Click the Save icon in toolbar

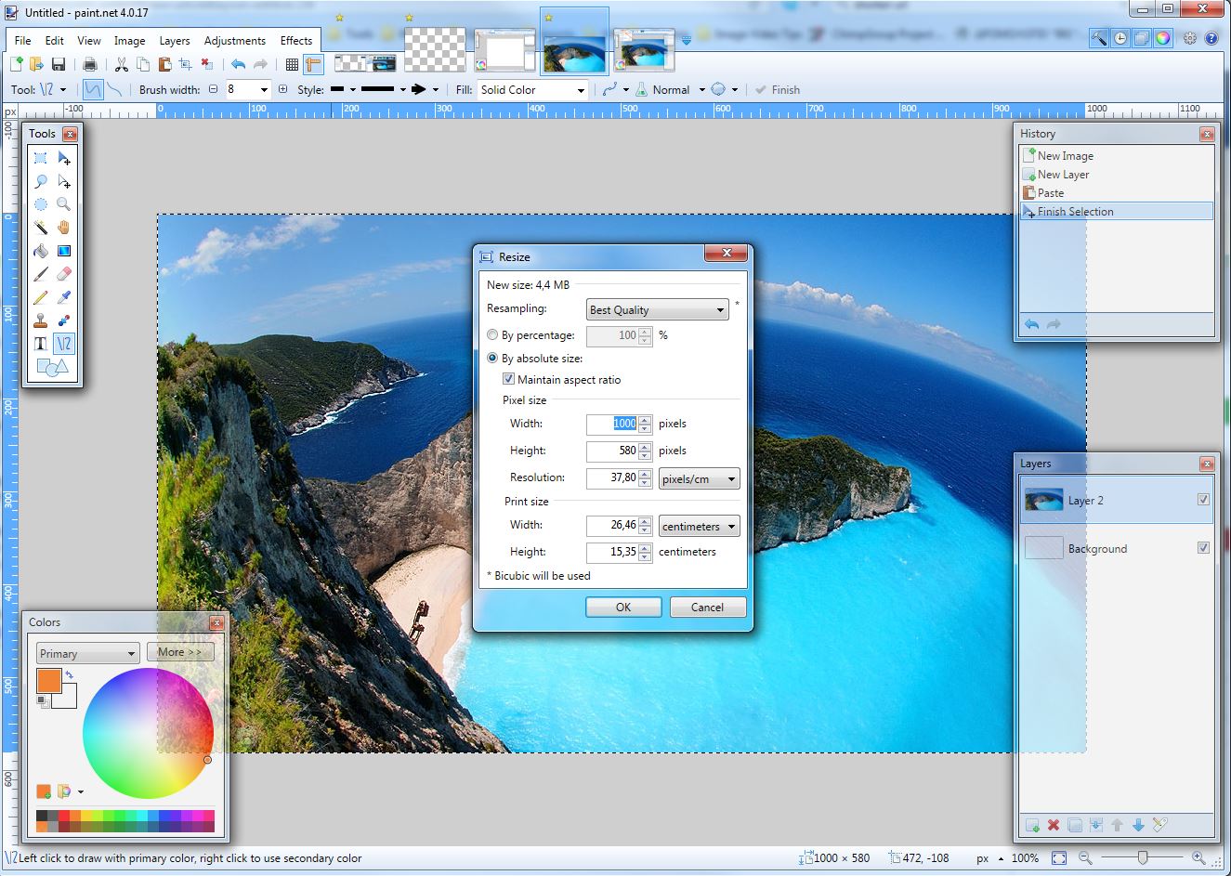tap(59, 64)
